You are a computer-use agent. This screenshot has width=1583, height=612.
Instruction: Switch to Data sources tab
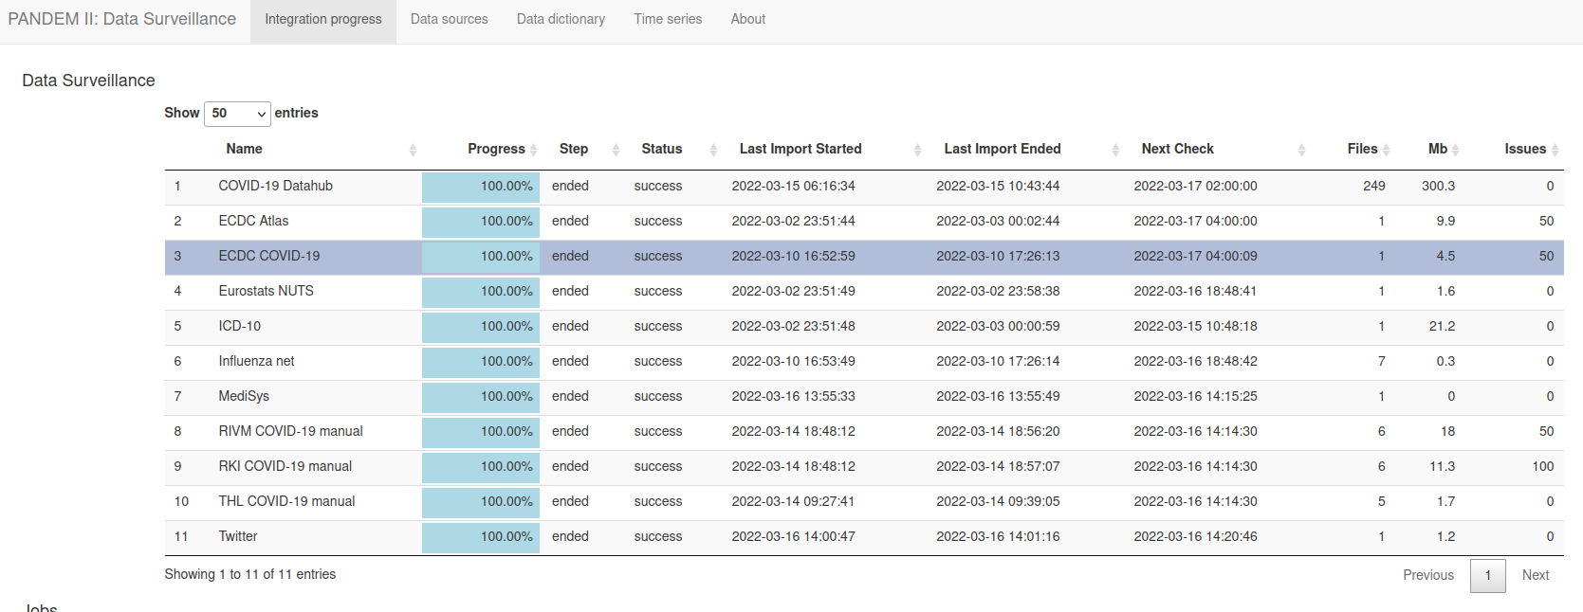coord(450,19)
